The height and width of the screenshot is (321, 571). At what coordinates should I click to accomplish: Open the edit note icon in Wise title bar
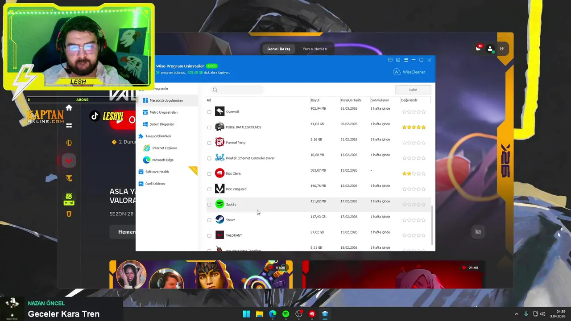398,60
